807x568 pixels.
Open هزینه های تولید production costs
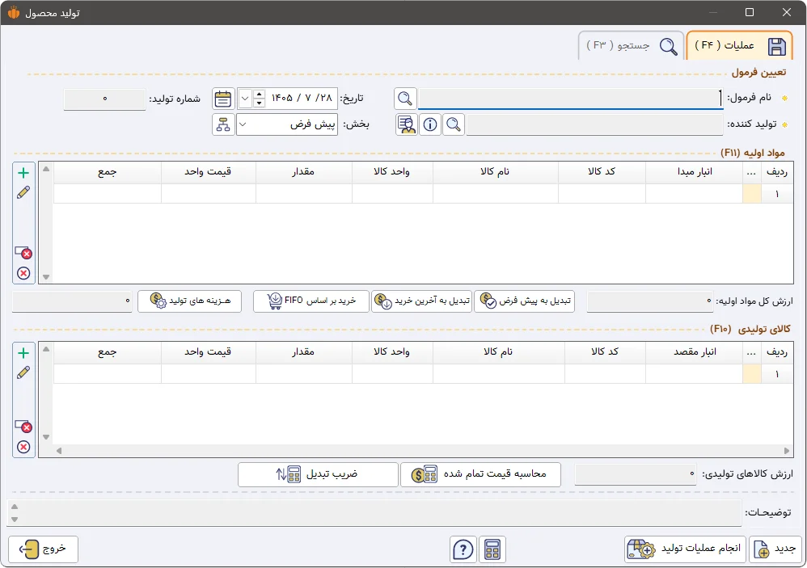(x=190, y=301)
